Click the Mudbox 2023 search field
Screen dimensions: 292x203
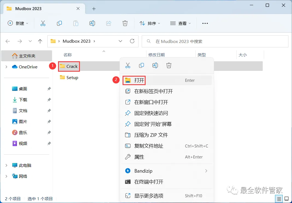215,41
